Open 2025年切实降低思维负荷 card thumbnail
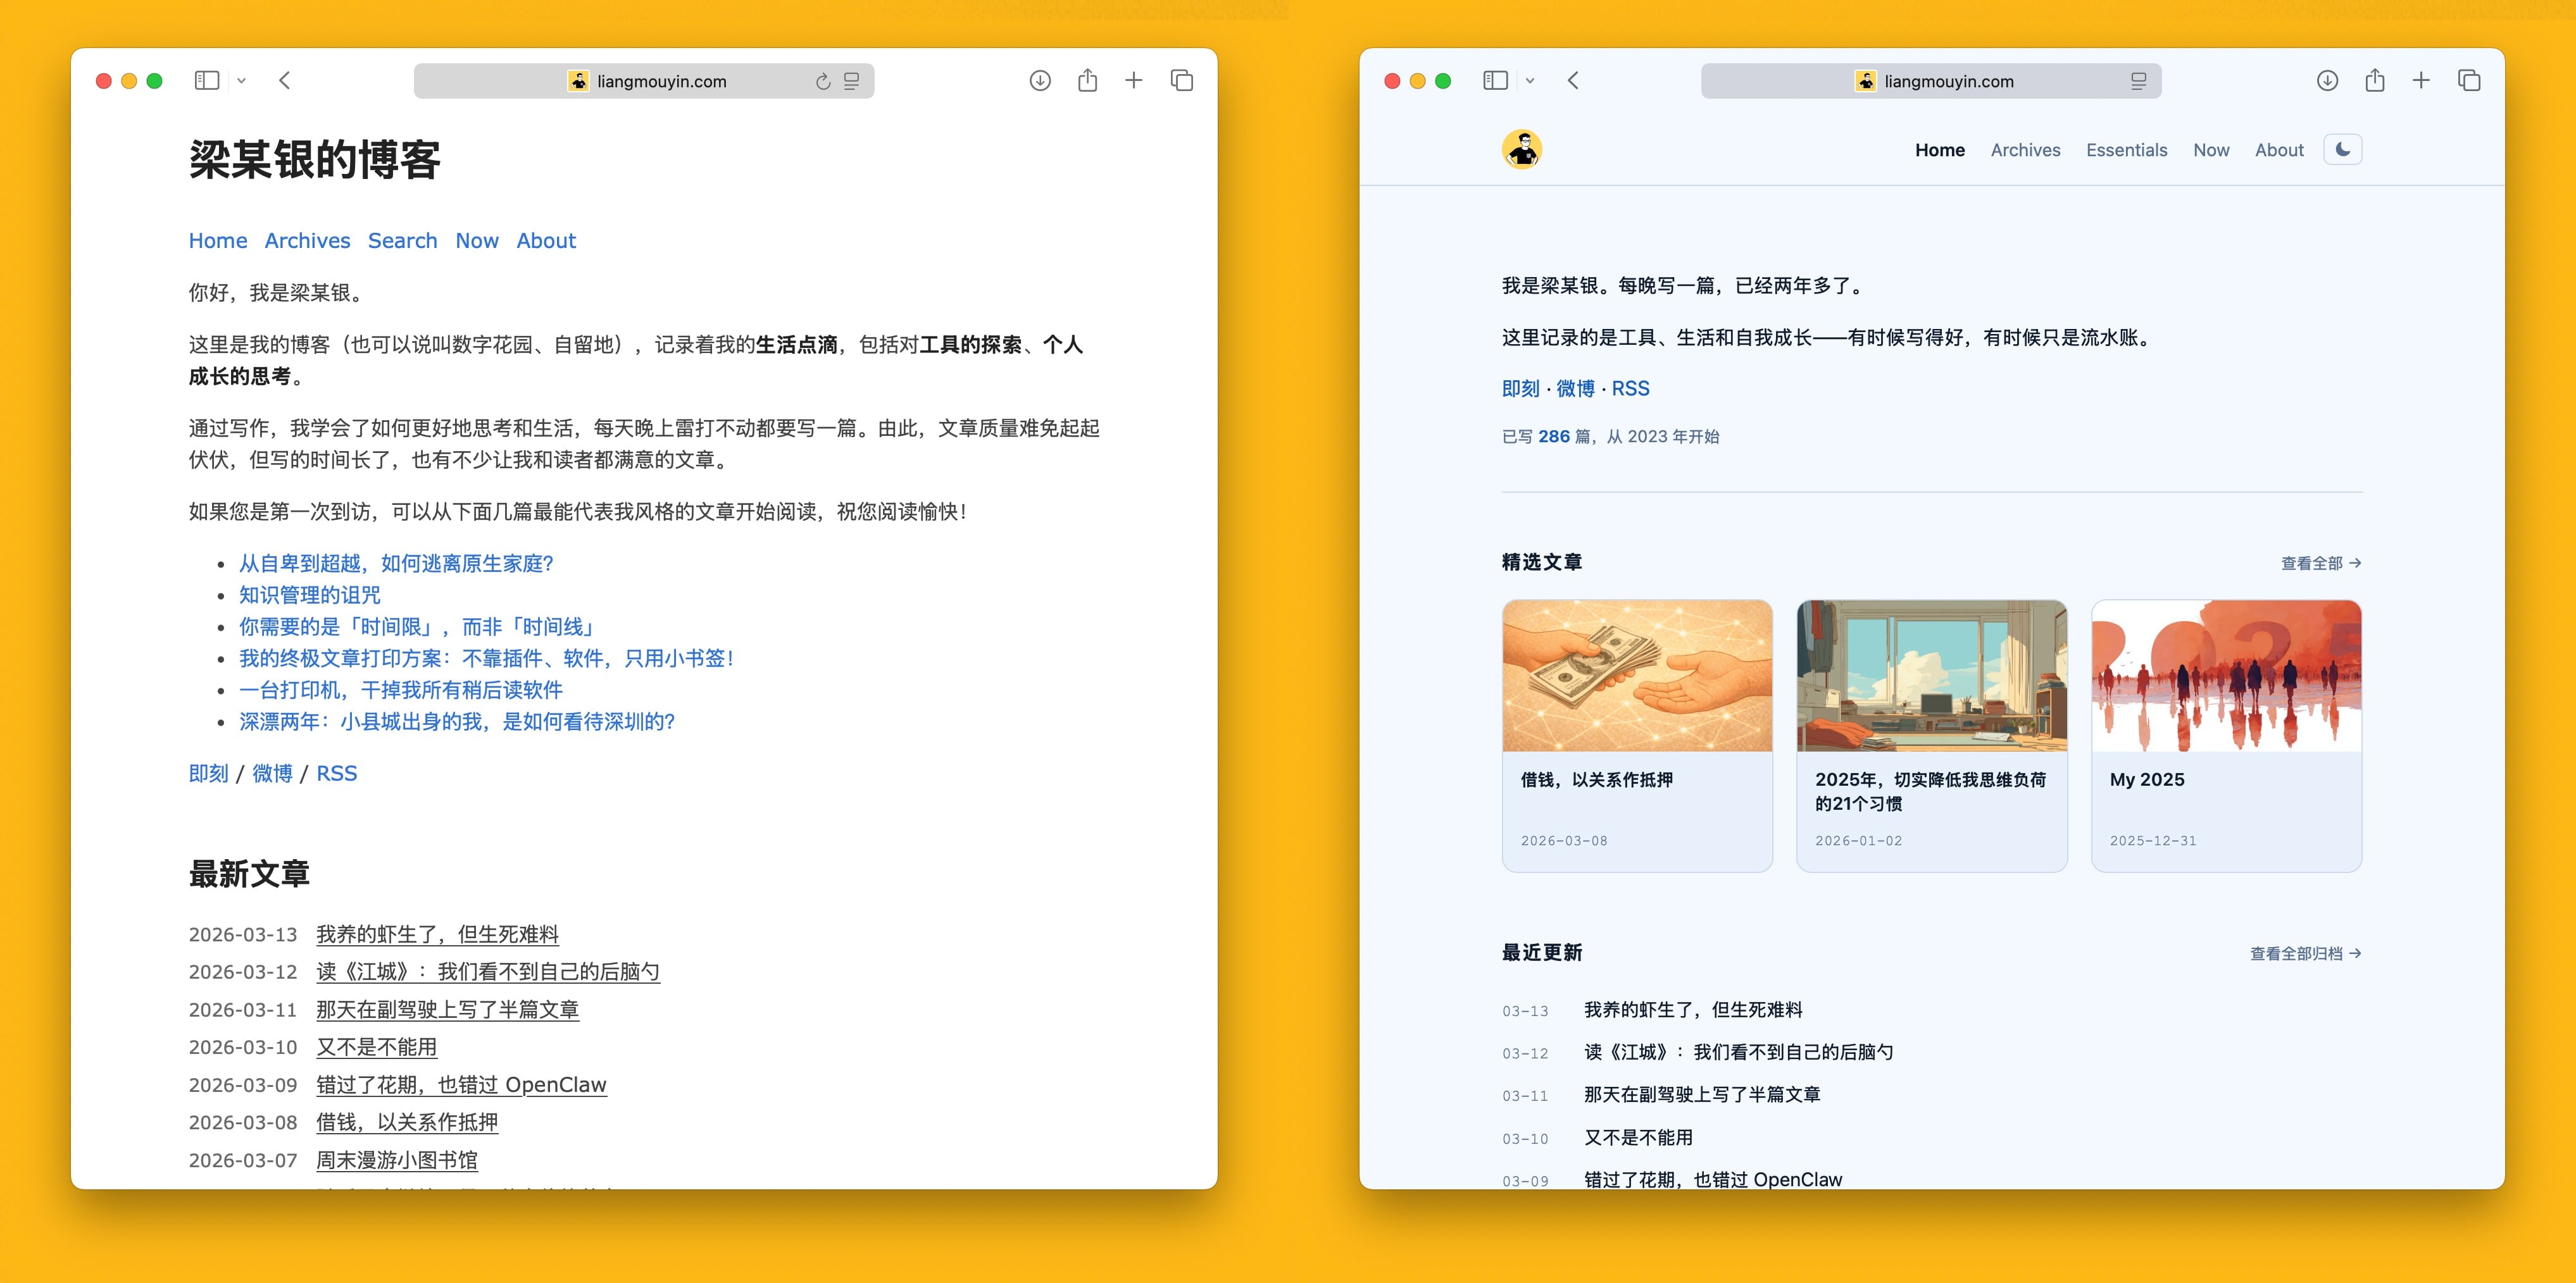This screenshot has width=2576, height=1283. (1932, 676)
